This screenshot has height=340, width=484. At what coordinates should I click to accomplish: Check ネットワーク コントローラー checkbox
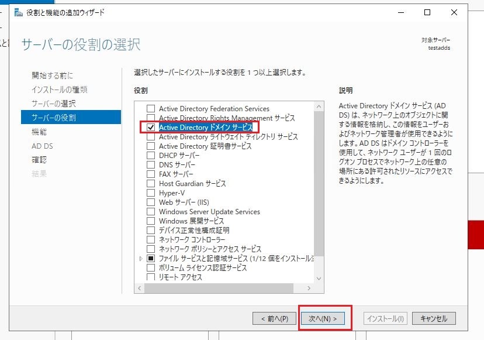(151, 239)
